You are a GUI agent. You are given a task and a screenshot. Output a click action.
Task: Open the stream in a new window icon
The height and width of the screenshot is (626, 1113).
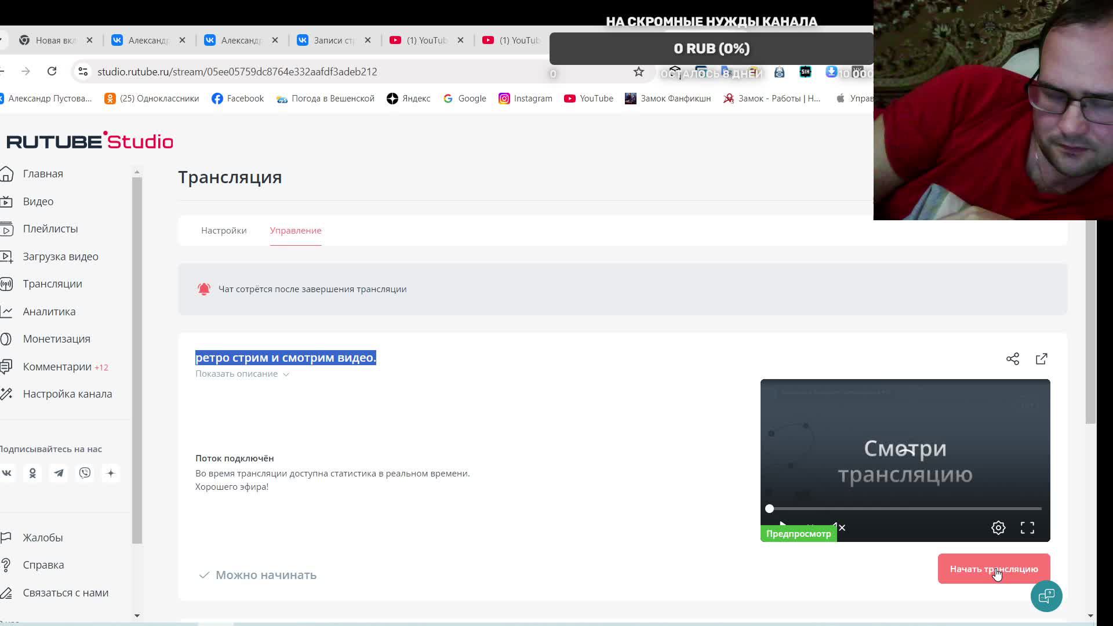(x=1041, y=359)
